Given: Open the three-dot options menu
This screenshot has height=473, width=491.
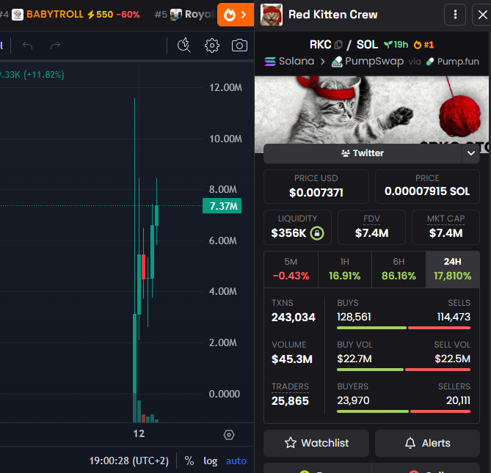Looking at the screenshot, I should (455, 15).
